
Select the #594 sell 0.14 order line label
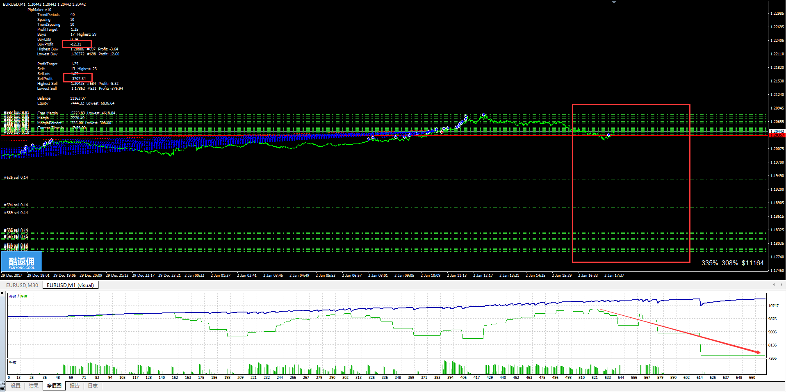click(x=16, y=205)
